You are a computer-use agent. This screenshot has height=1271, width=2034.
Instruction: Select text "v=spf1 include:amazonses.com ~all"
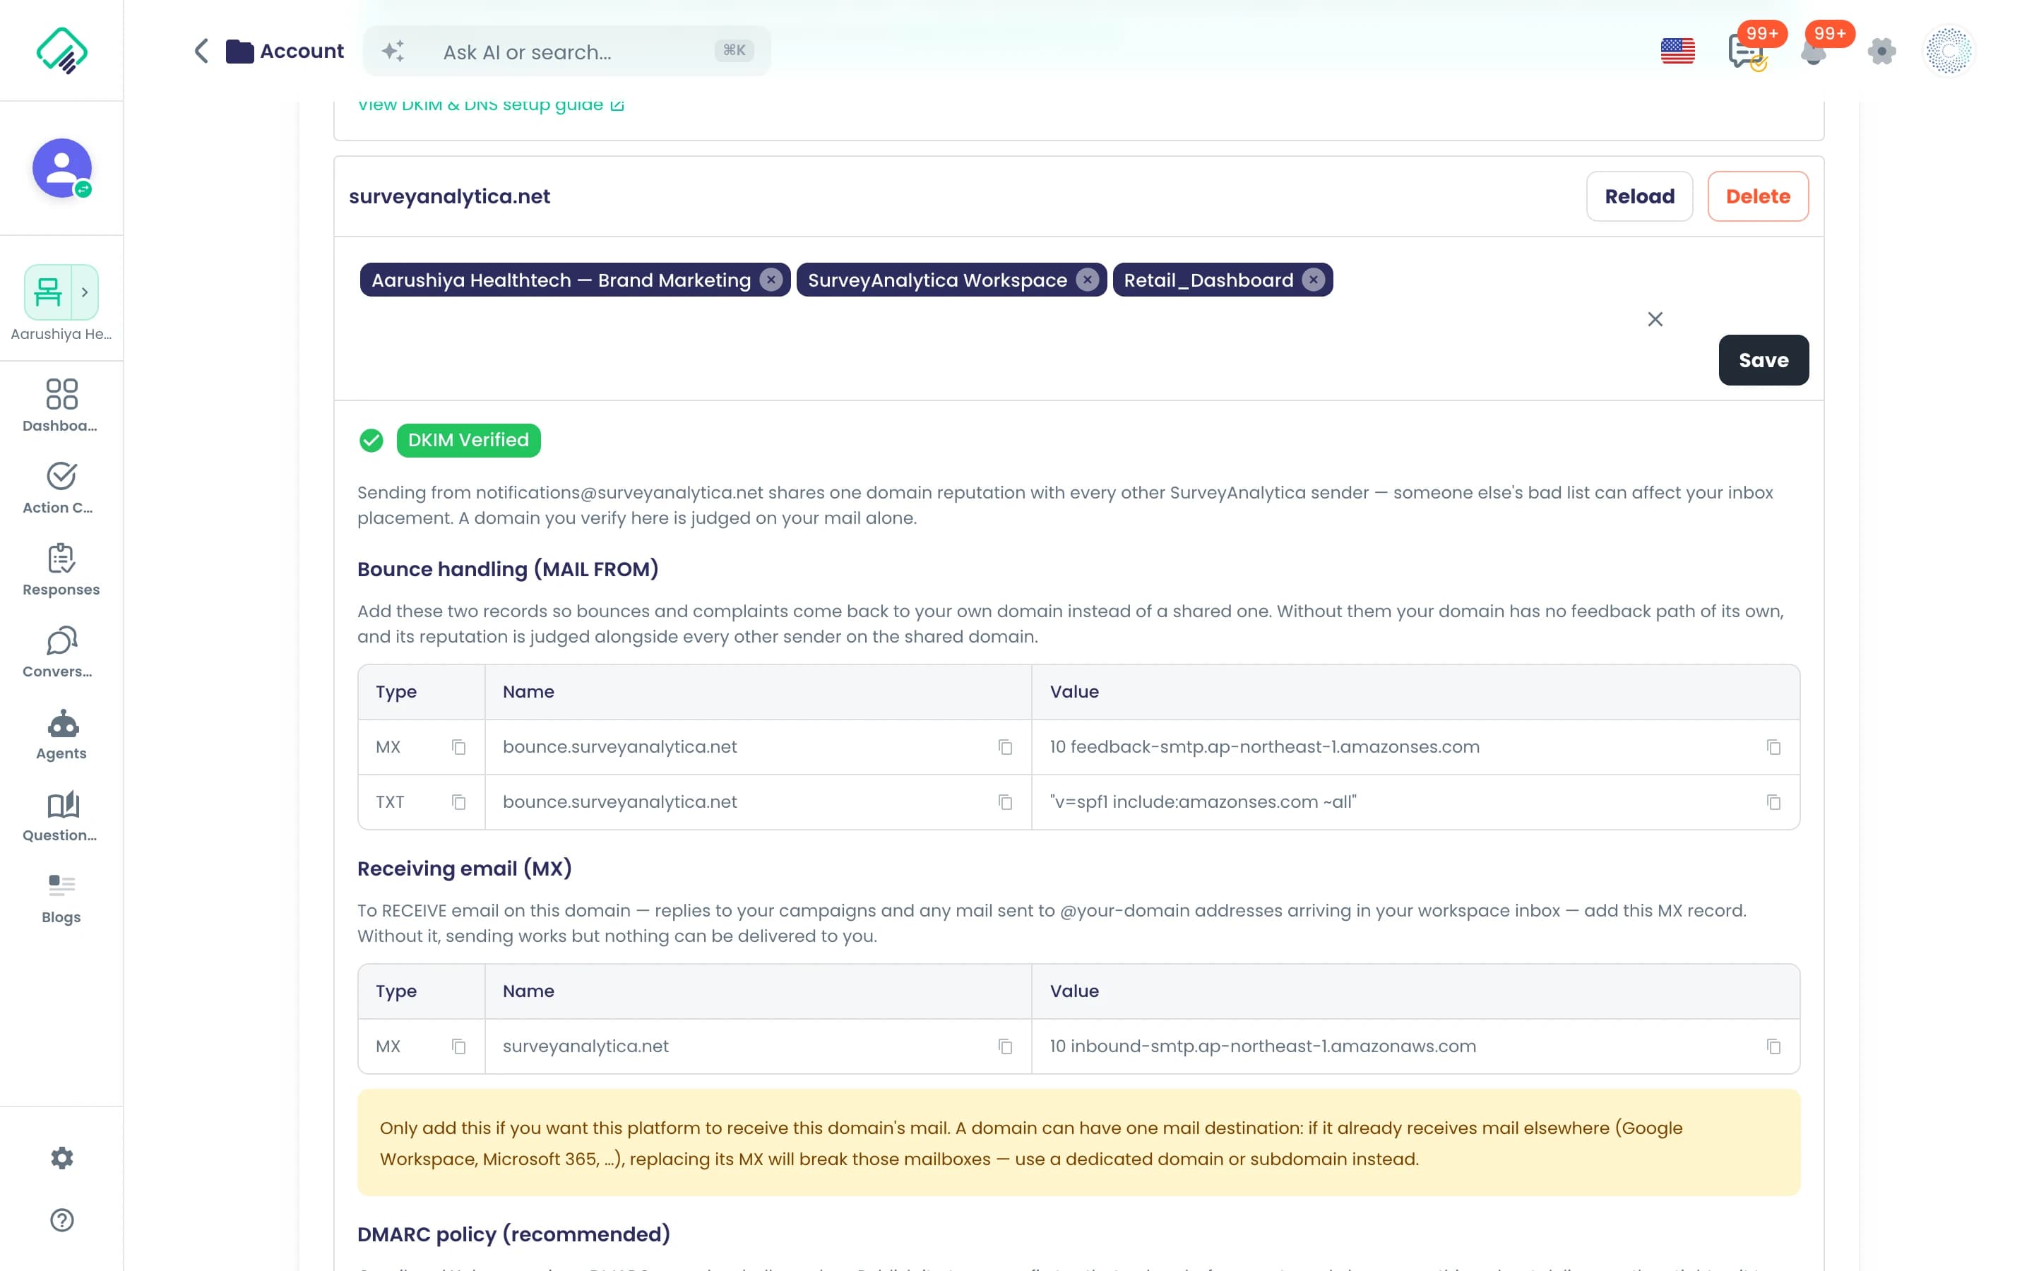1203,802
